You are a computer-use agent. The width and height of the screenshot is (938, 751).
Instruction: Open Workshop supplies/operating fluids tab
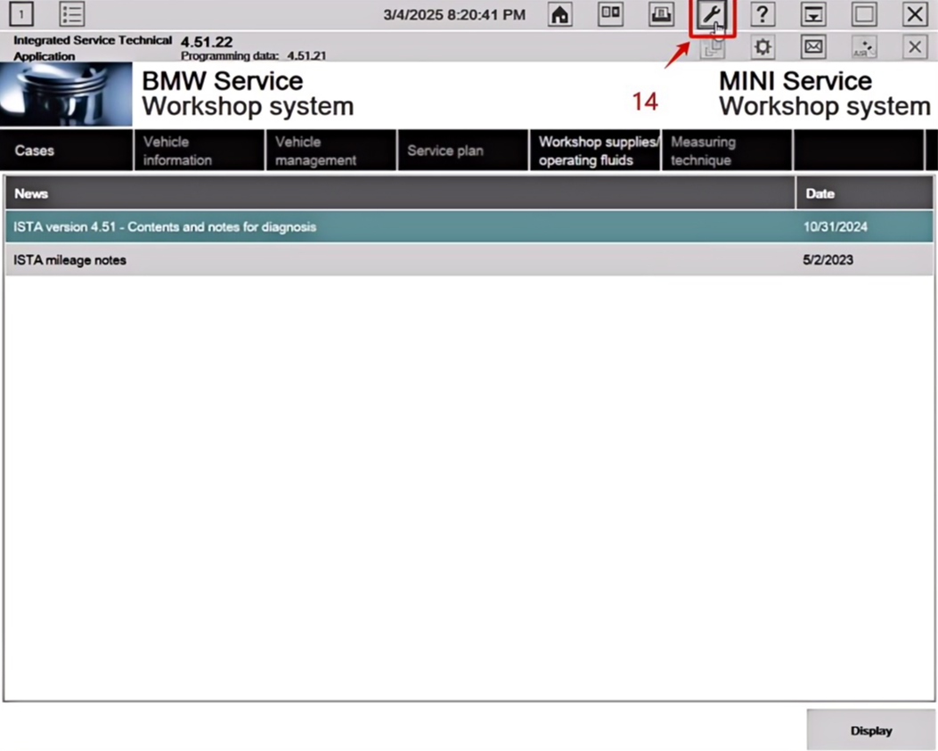click(x=595, y=151)
